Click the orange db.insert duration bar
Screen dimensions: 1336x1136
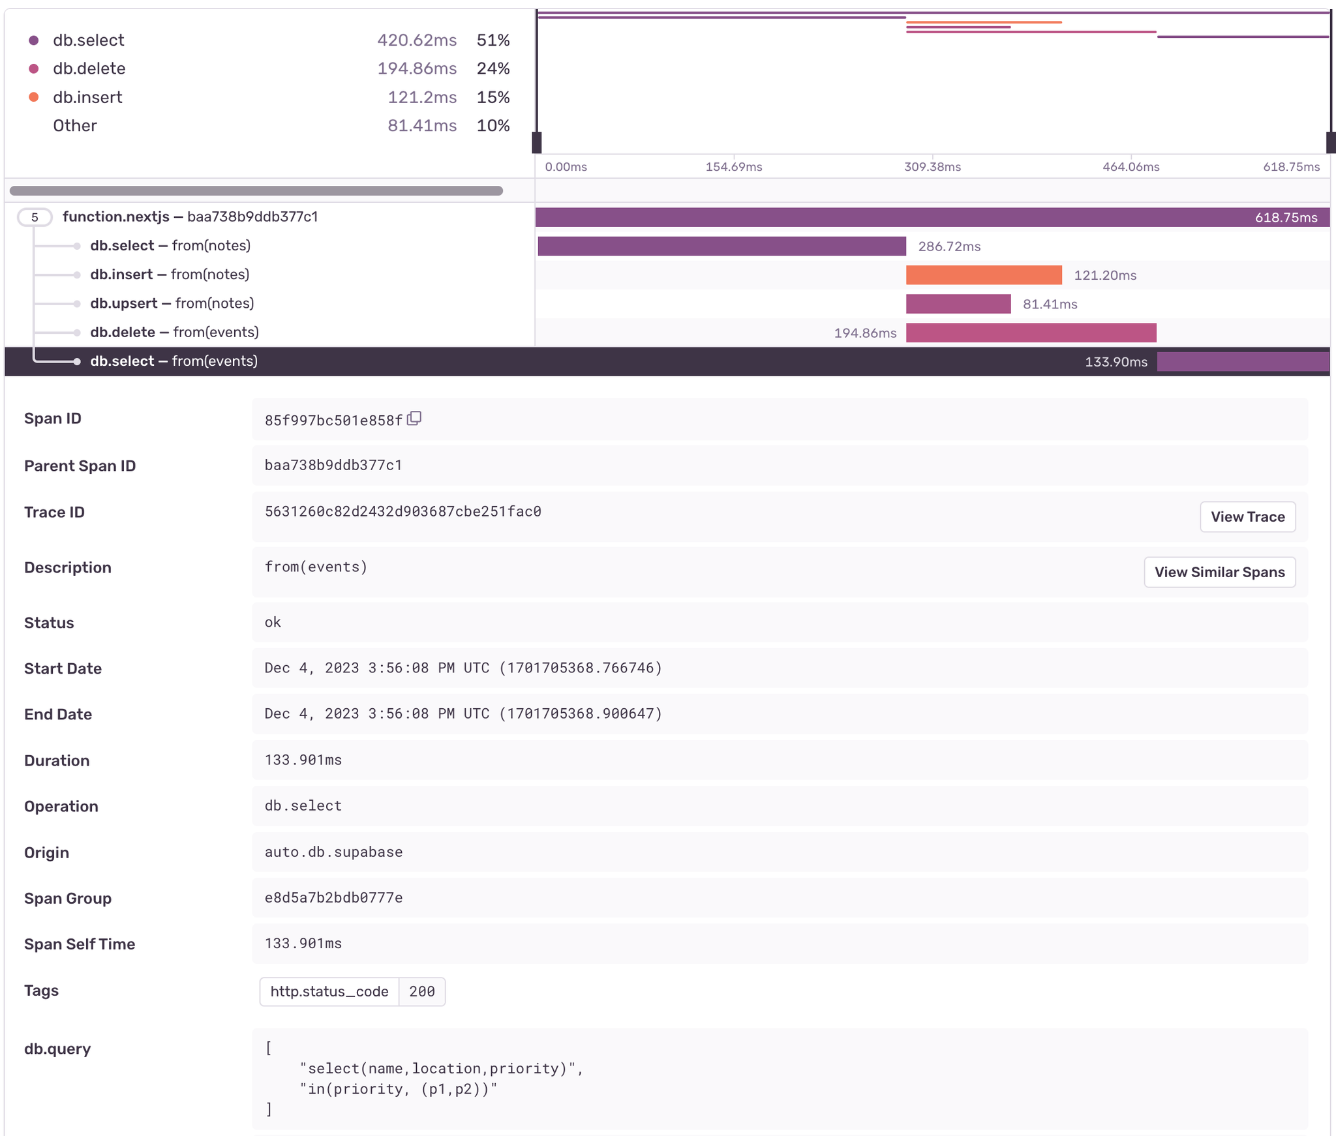pos(983,275)
